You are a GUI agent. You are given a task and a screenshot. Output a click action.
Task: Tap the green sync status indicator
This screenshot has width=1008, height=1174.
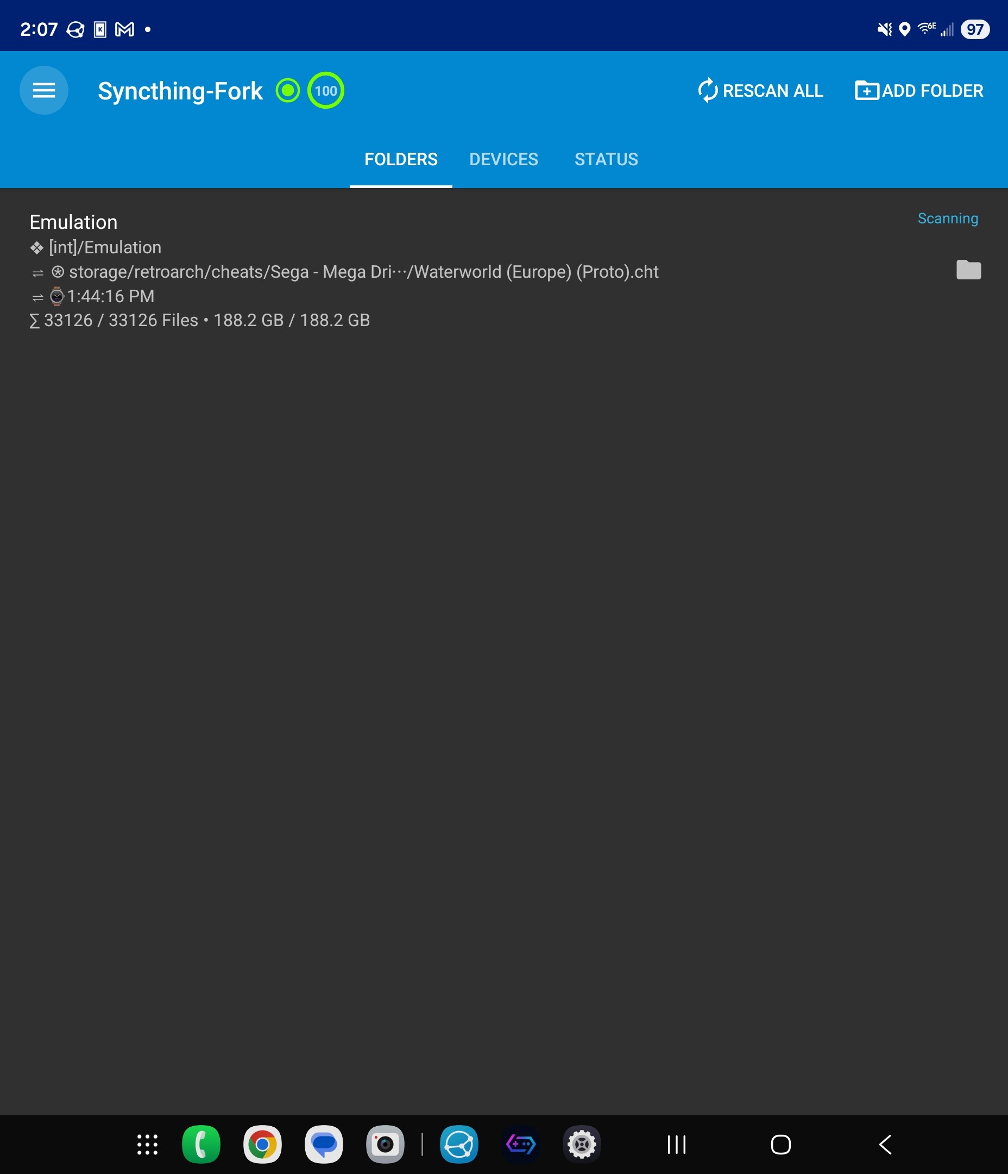[x=288, y=91]
